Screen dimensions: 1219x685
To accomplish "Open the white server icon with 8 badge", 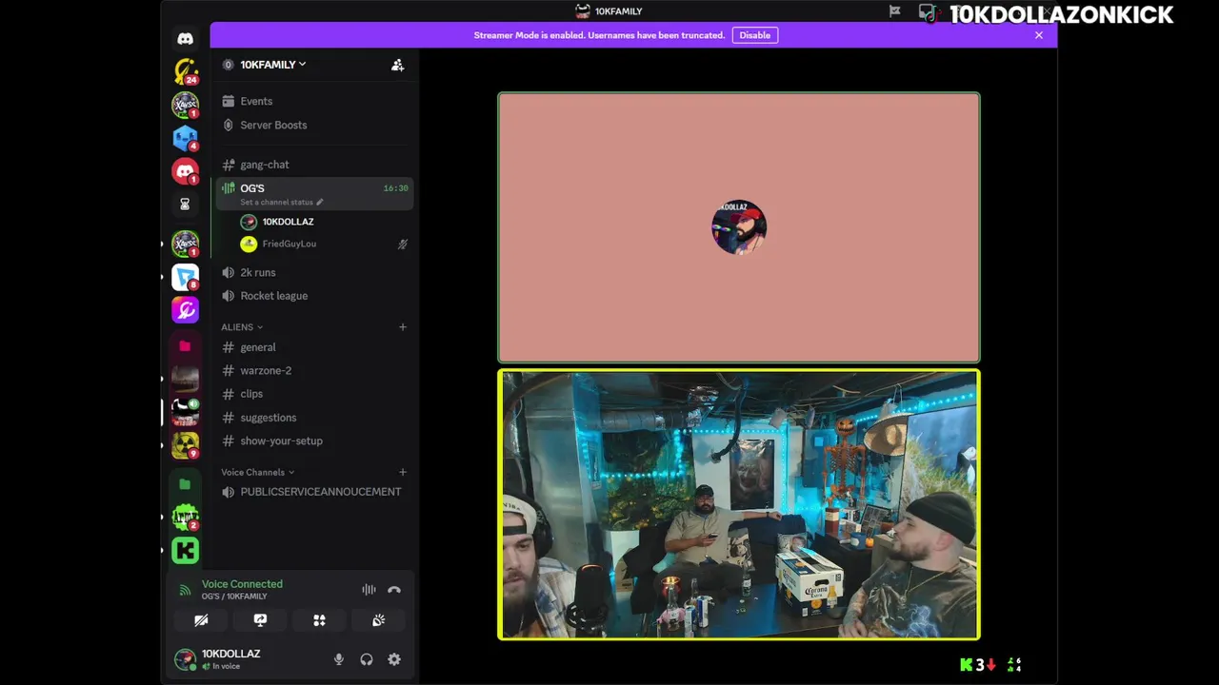I will tap(185, 277).
